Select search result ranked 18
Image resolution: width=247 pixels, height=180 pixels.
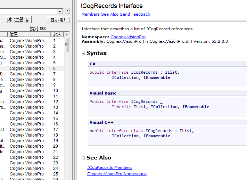click(x=32, y=135)
